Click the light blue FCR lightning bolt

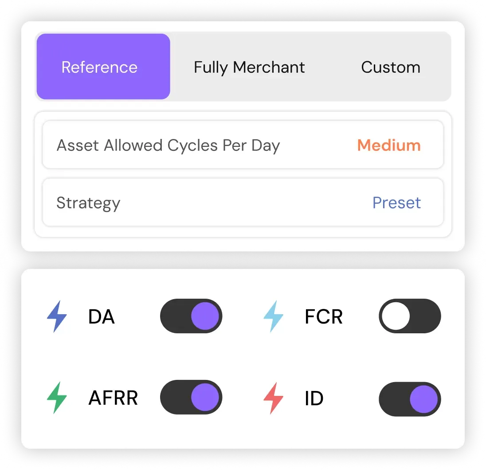[x=273, y=316]
